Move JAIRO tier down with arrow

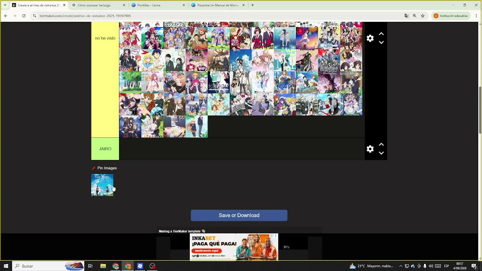pyautogui.click(x=381, y=153)
